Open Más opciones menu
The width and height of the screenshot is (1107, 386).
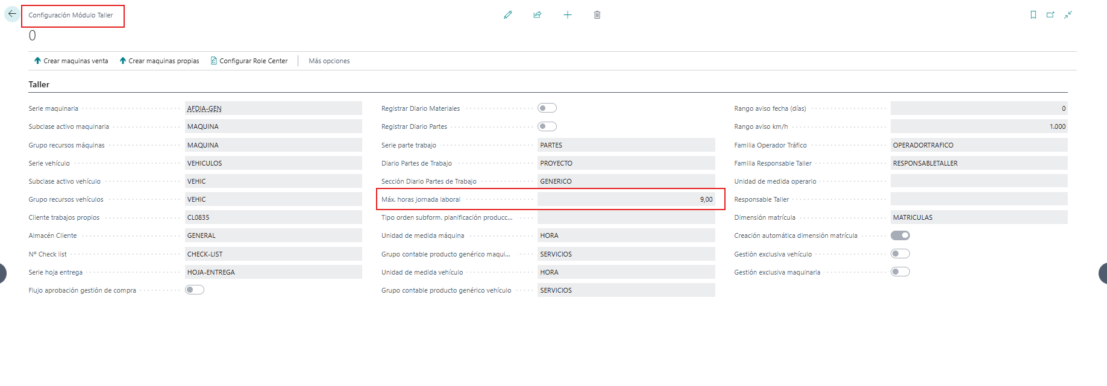coord(329,61)
